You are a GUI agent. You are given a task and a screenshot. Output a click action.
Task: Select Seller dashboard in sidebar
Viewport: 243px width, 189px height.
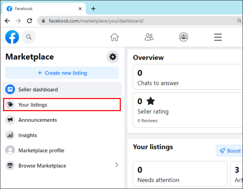62,90
